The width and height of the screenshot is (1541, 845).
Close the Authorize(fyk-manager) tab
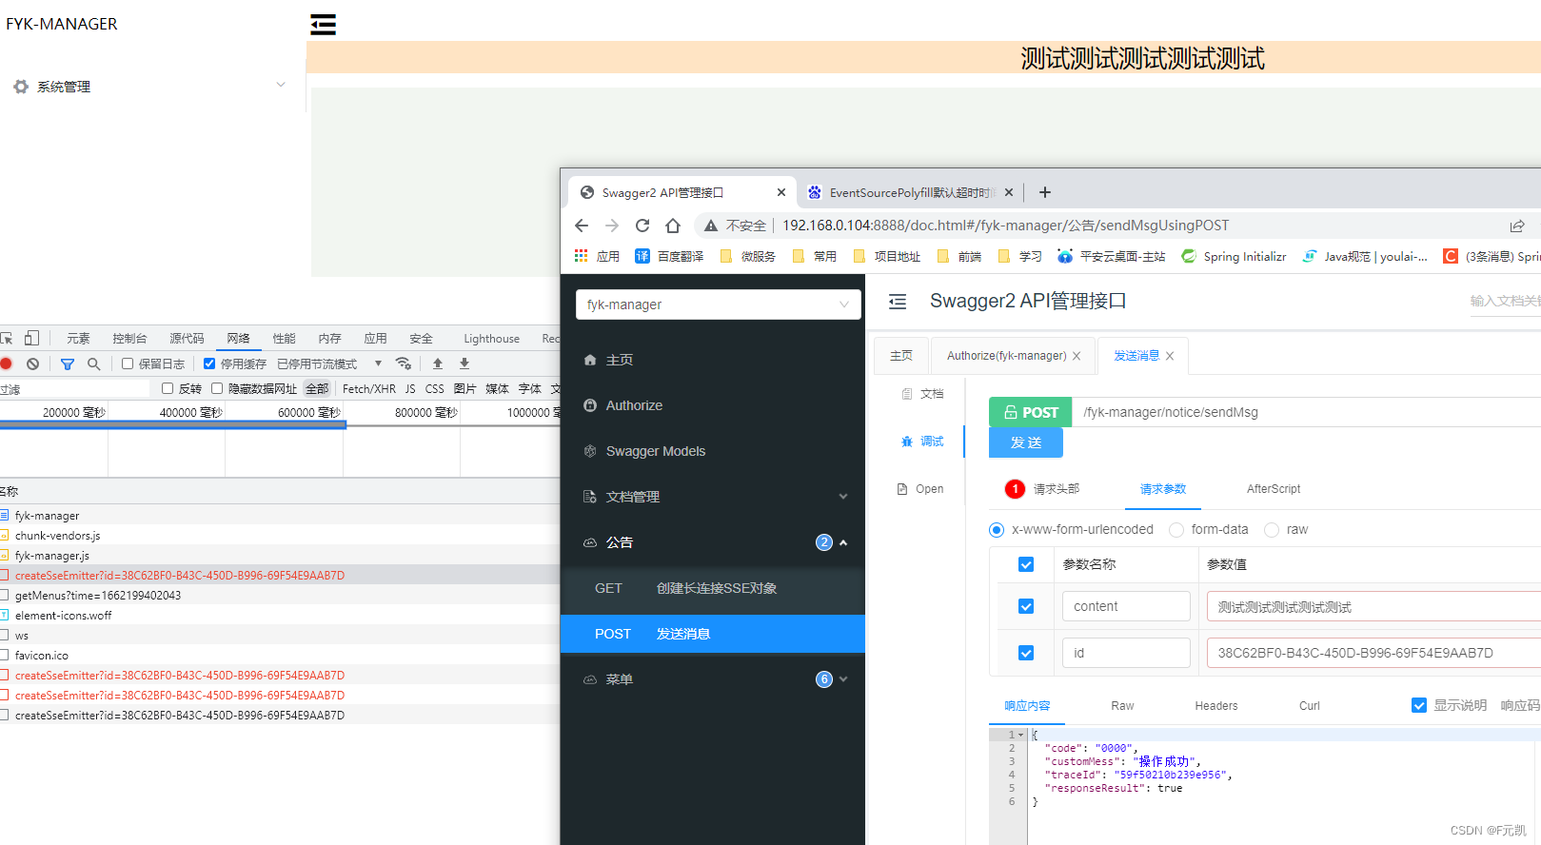1077,356
